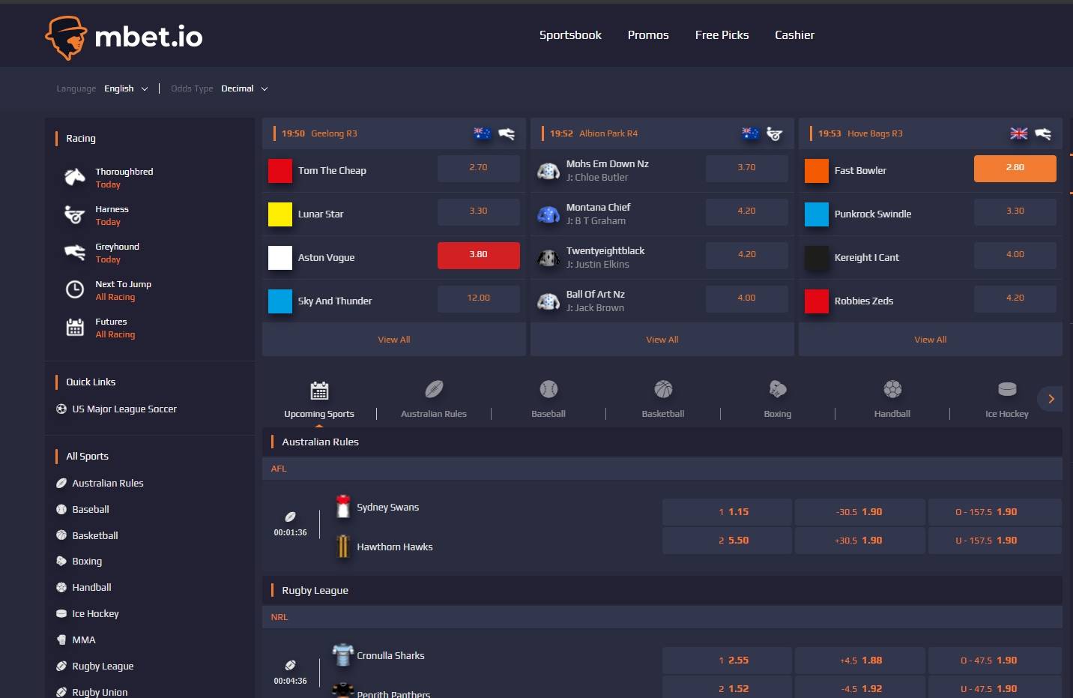This screenshot has width=1073, height=698.
Task: Switch to the Upcoming Sports tab
Action: tap(319, 414)
